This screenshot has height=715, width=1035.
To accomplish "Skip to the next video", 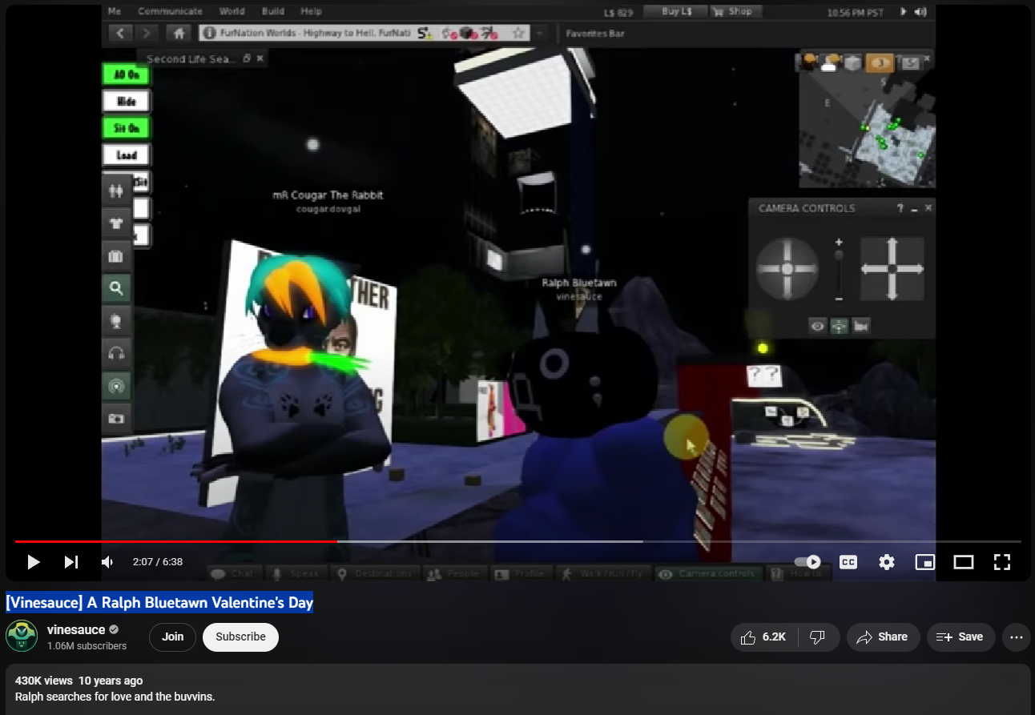I will click(x=71, y=562).
